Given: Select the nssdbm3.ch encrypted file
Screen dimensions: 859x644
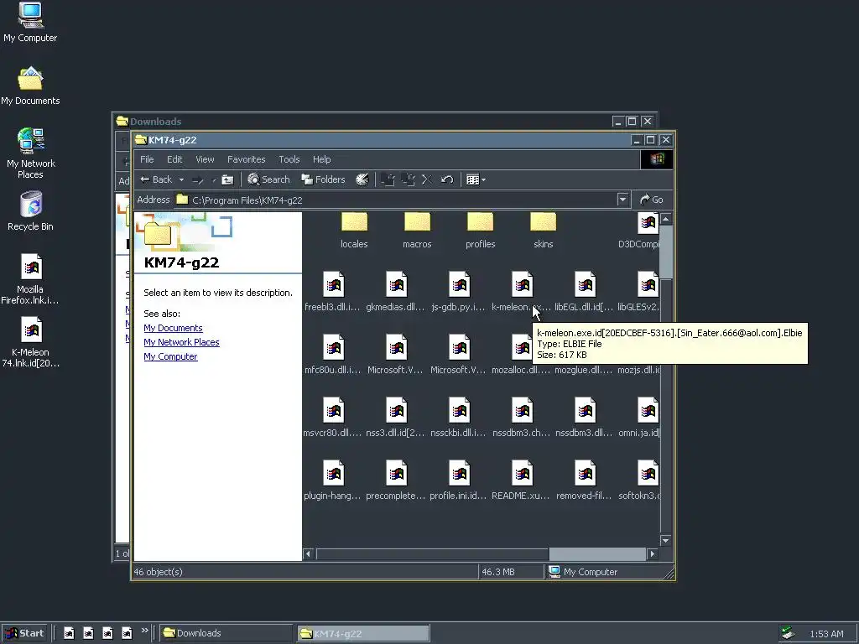Looking at the screenshot, I should pyautogui.click(x=521, y=418).
